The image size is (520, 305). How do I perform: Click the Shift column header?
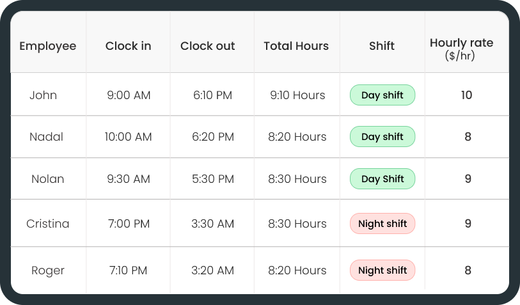382,46
